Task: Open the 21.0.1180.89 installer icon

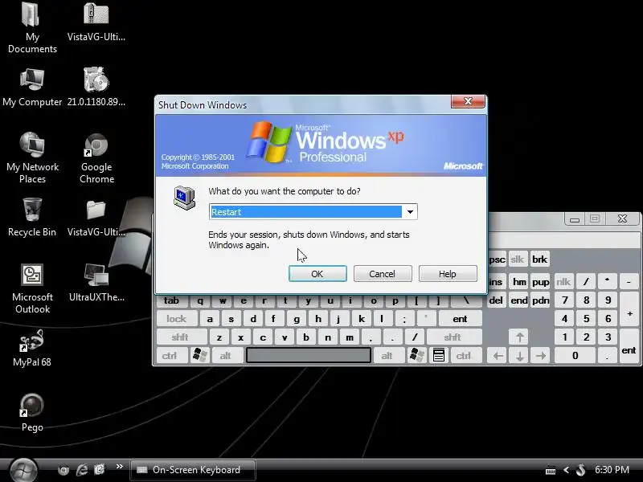Action: 96,87
